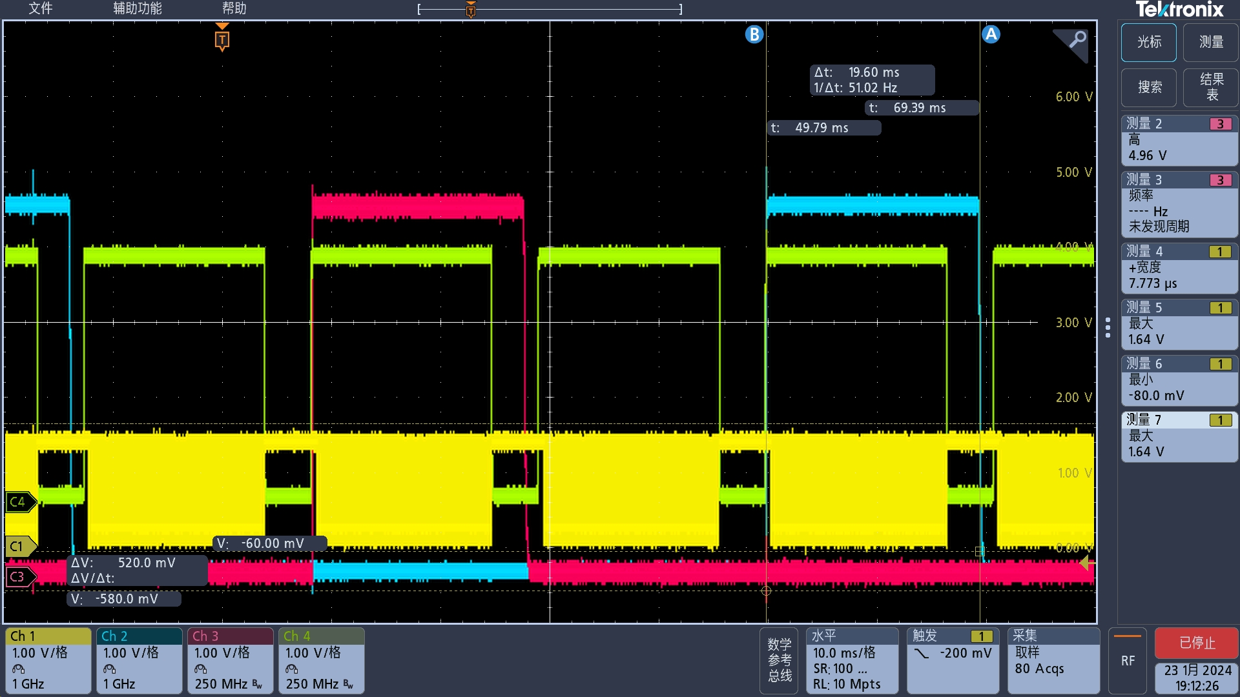Click the RF button
Image resolution: width=1240 pixels, height=697 pixels.
tap(1127, 660)
